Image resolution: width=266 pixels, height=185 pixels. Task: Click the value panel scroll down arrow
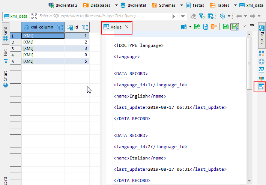(249, 181)
